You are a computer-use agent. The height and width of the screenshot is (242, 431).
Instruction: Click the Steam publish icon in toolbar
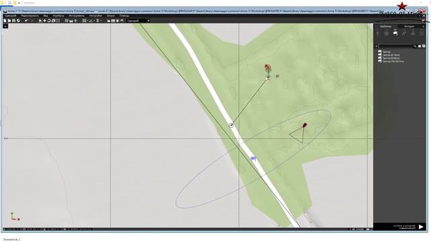18,21
